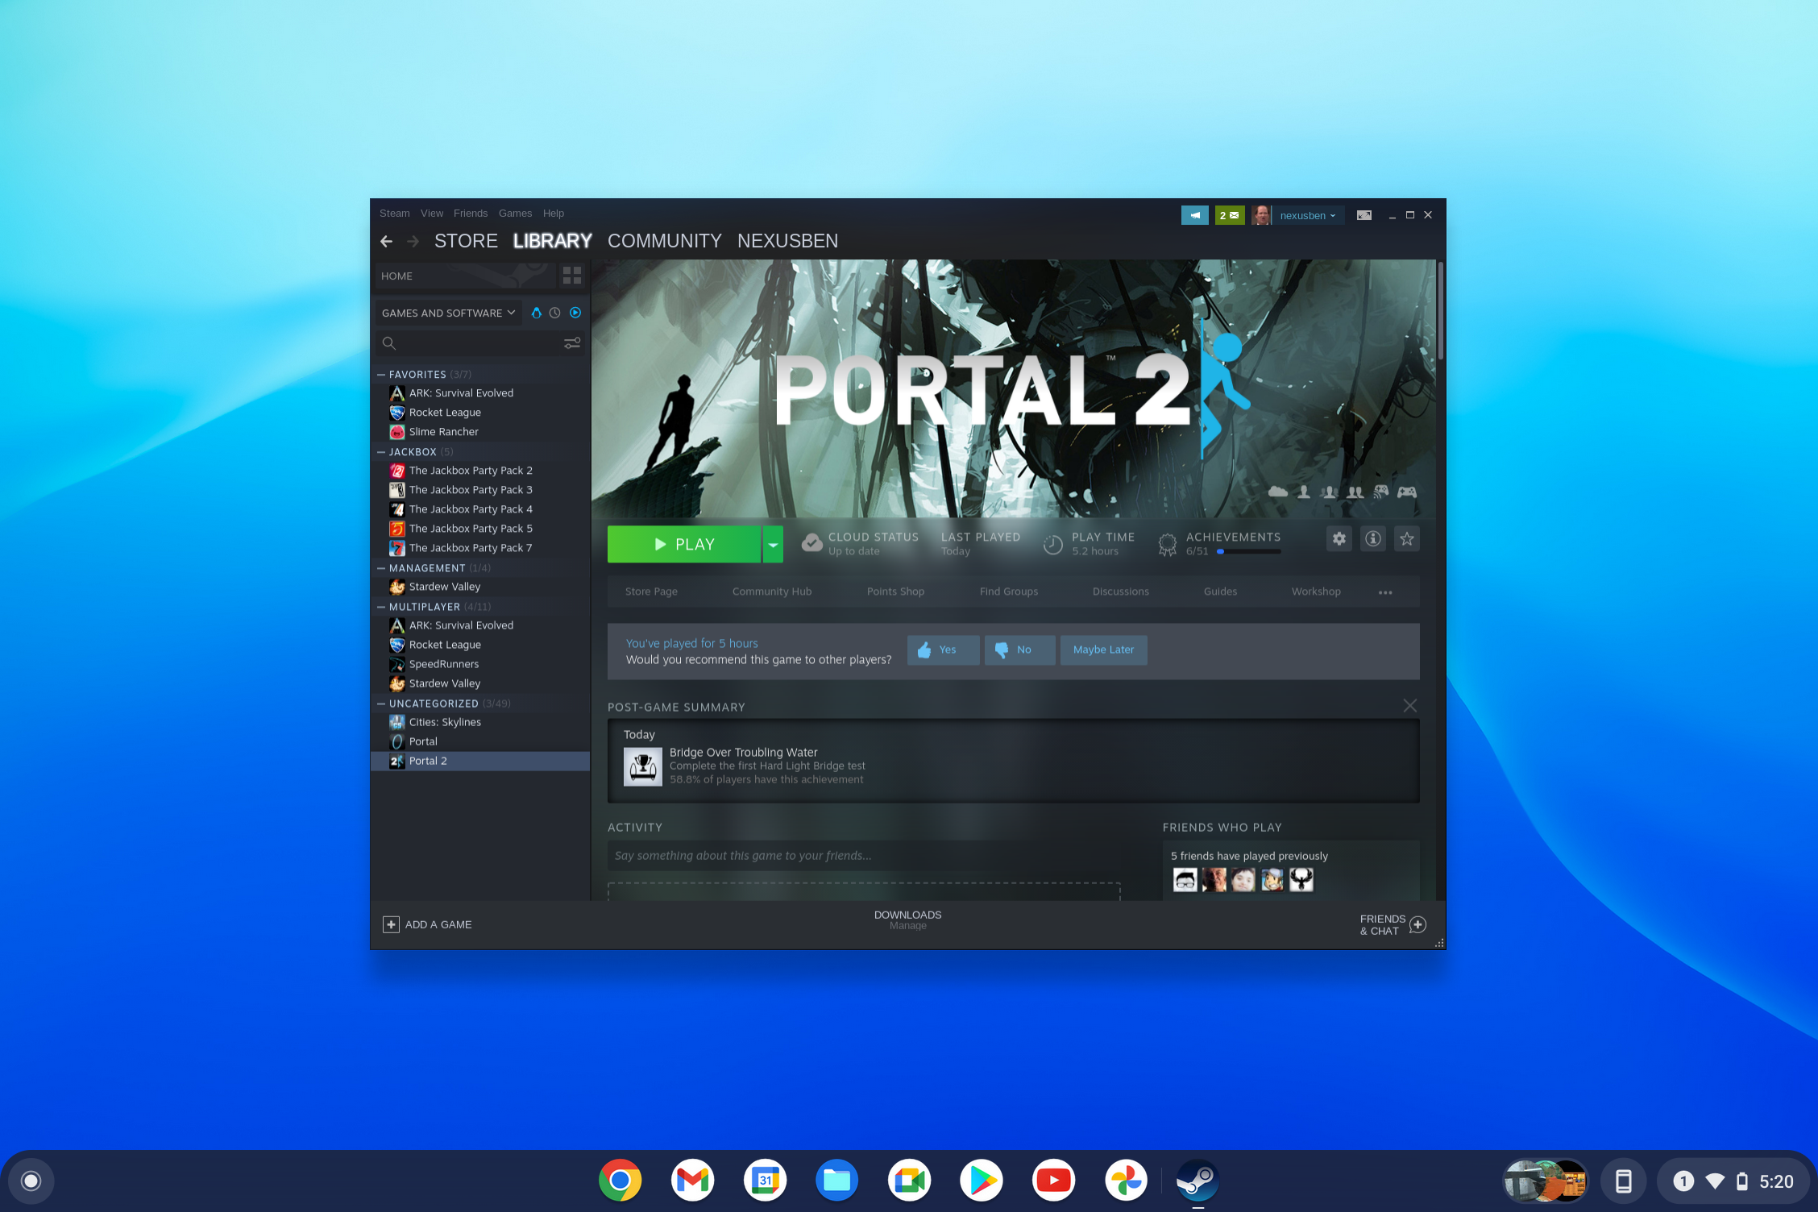
Task: Click Yes to recommend Portal 2
Action: pyautogui.click(x=943, y=650)
